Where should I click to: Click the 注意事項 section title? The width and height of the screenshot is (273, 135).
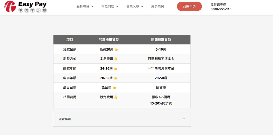[x=65, y=119]
